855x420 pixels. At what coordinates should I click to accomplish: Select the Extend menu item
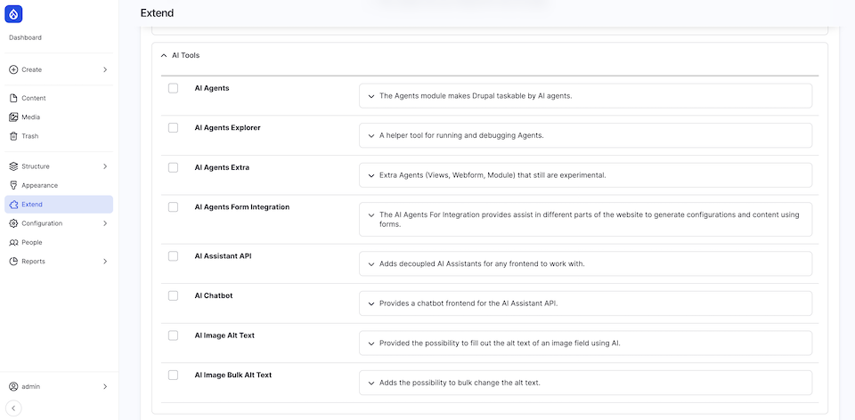59,205
